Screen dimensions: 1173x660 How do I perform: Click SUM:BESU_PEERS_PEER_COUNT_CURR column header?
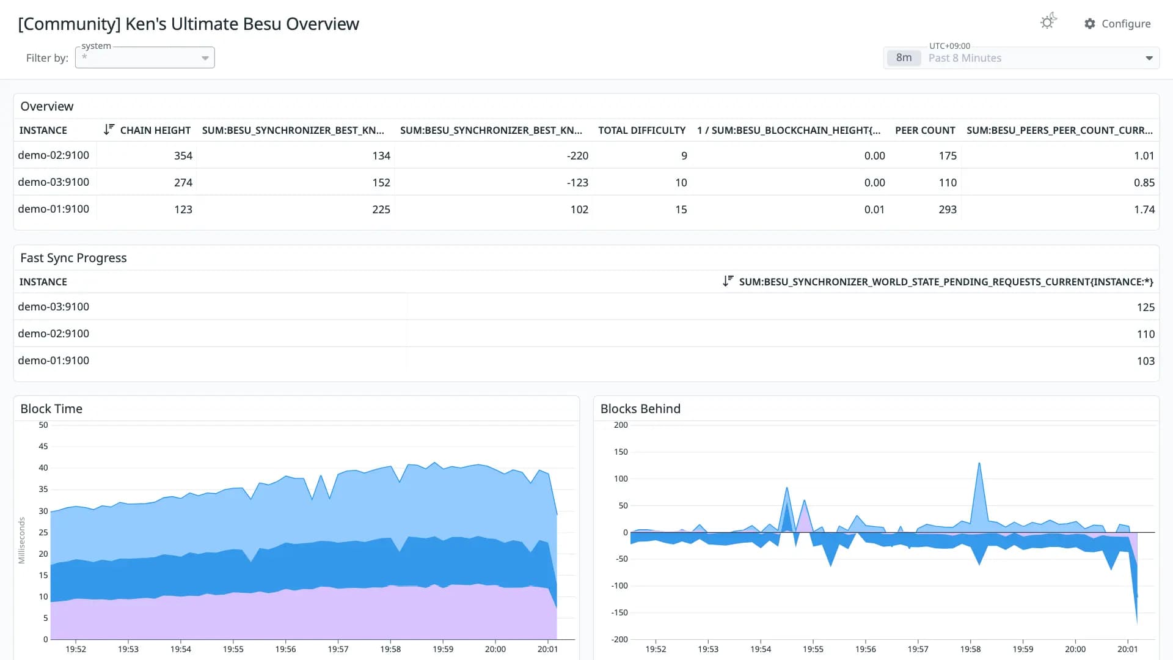1059,130
